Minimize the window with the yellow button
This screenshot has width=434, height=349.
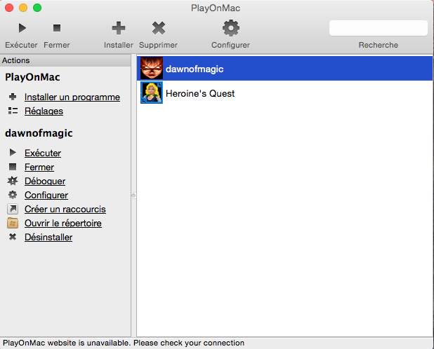pyautogui.click(x=23, y=8)
